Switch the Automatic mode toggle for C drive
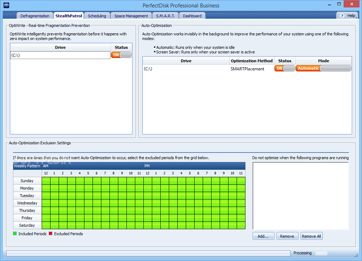Image resolution: width=362 pixels, height=261 pixels. [x=324, y=68]
